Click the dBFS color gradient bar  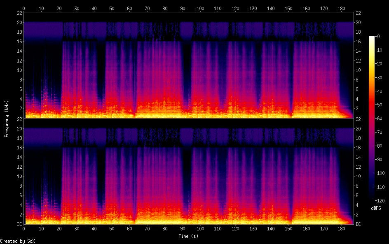click(x=371, y=119)
